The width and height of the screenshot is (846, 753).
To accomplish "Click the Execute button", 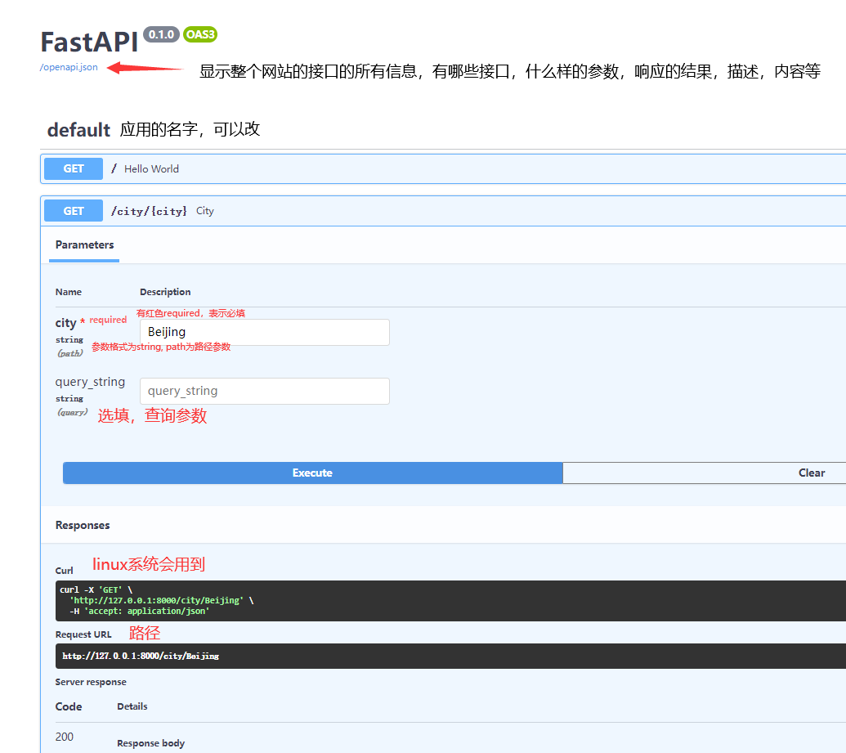I will click(x=312, y=473).
